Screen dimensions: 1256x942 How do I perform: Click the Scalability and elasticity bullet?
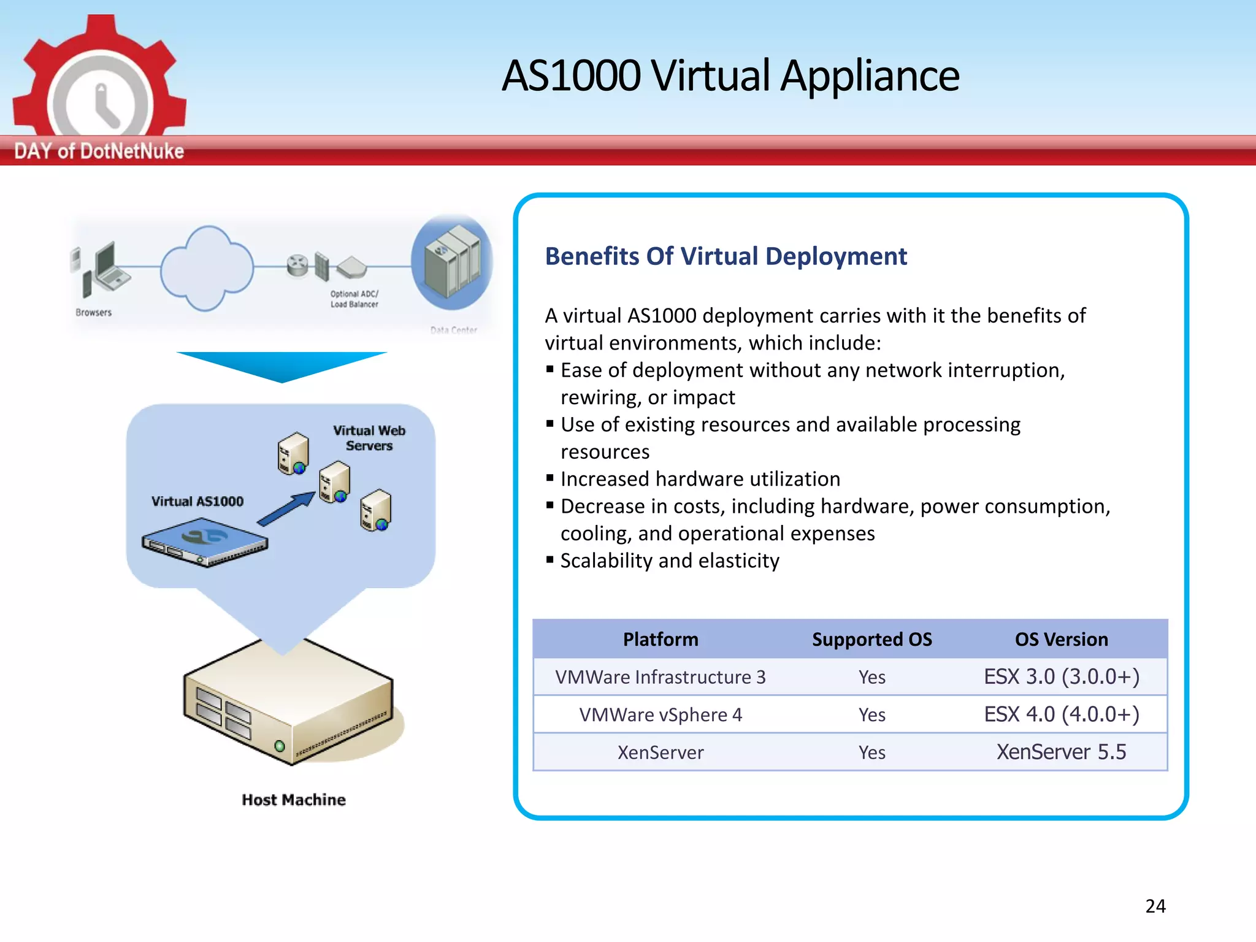pos(669,561)
